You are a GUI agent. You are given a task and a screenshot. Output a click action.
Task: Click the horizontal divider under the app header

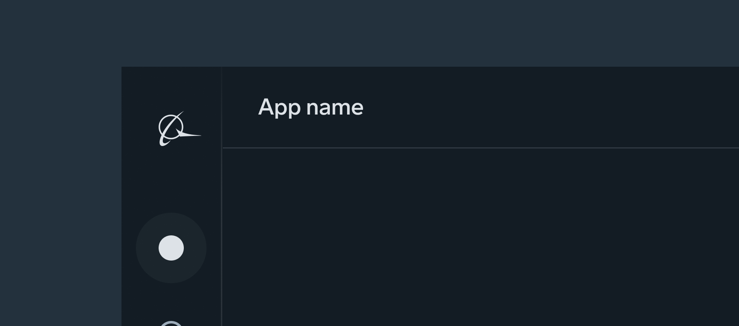478,148
